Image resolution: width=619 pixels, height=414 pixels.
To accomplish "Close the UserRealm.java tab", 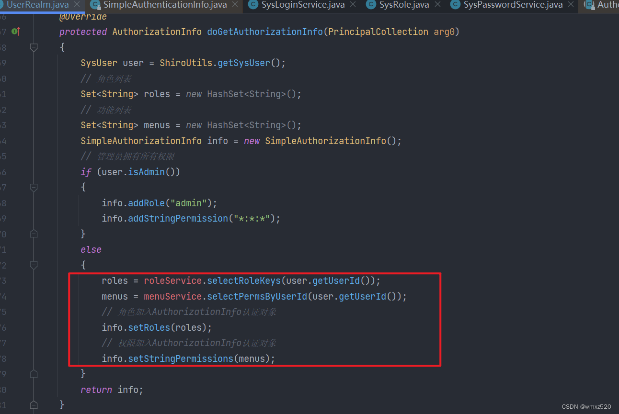I will 77,5.
